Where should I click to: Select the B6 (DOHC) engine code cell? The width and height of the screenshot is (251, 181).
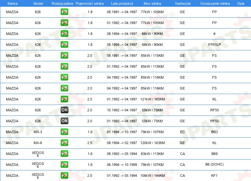pos(214,164)
